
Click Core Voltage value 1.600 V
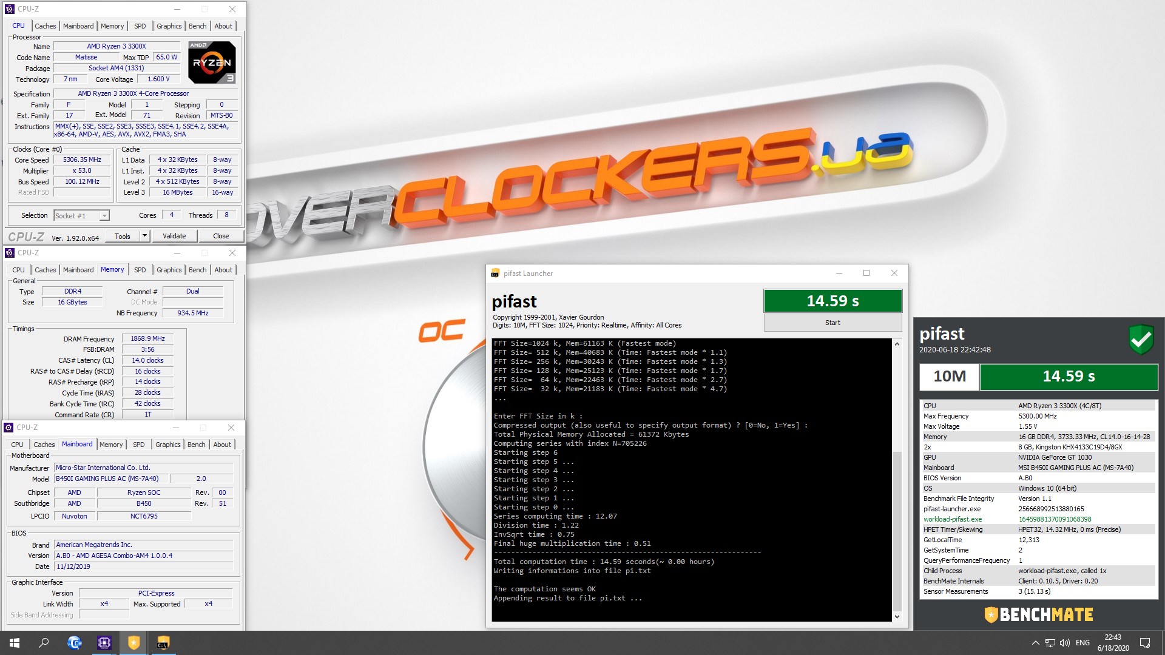tap(159, 79)
